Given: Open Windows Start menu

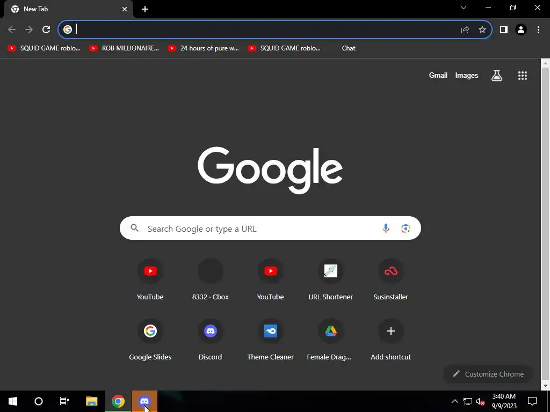Looking at the screenshot, I should pyautogui.click(x=13, y=401).
